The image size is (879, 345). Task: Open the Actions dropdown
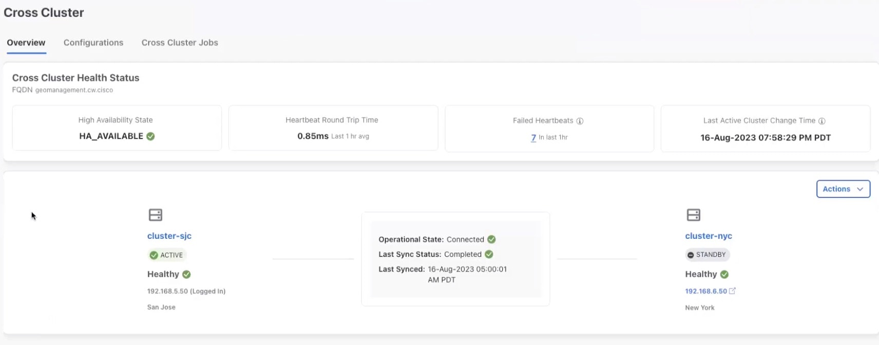[x=843, y=189]
